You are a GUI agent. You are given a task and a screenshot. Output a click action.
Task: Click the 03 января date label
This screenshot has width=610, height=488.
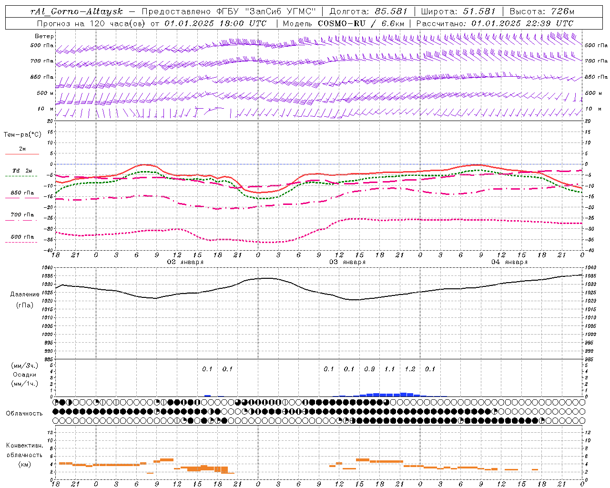347,262
